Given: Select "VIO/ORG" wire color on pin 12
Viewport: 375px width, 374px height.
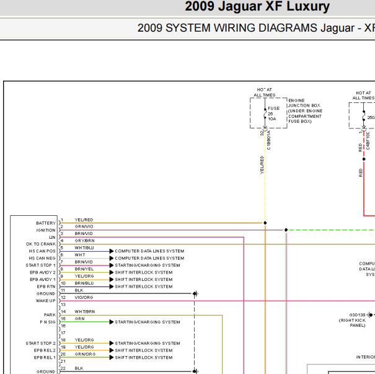Looking at the screenshot, I should click(x=84, y=297).
